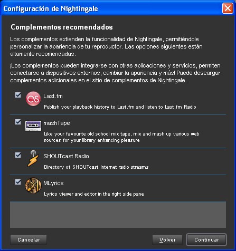This screenshot has width=236, height=251.
Task: Toggle the MLyrics checkbox
Action: click(18, 182)
